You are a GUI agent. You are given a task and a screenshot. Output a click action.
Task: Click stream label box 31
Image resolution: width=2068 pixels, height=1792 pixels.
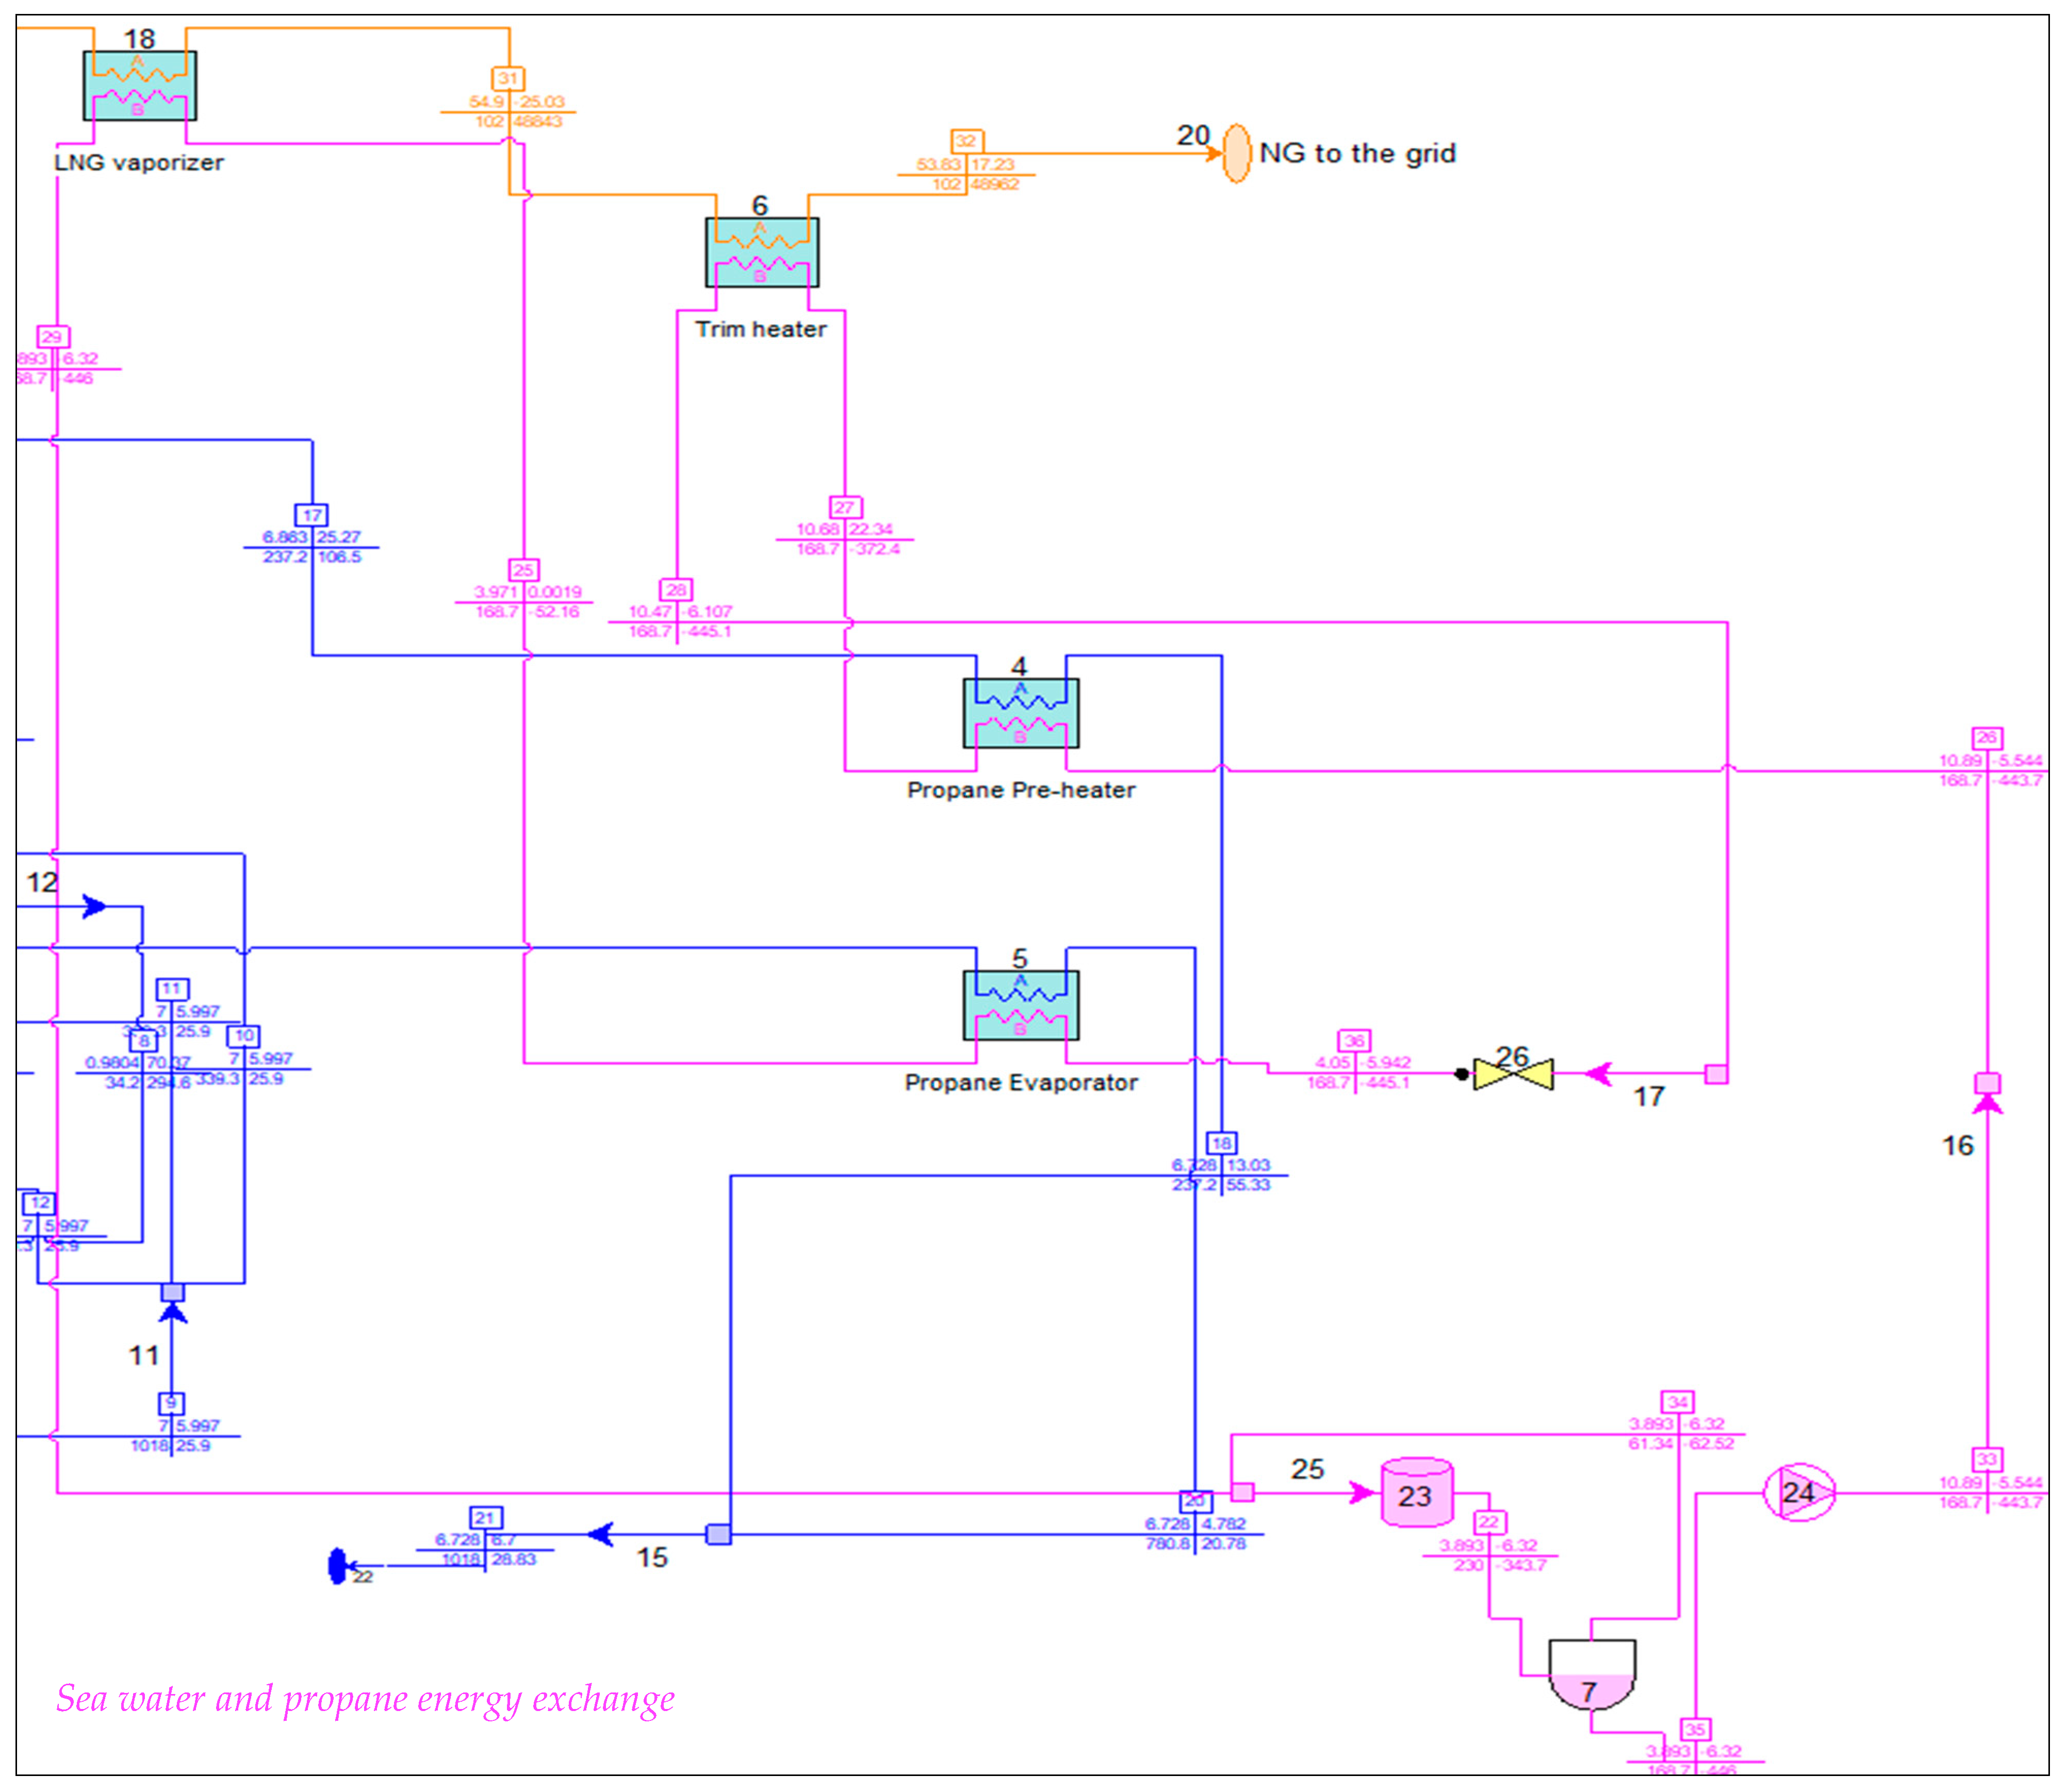508,78
